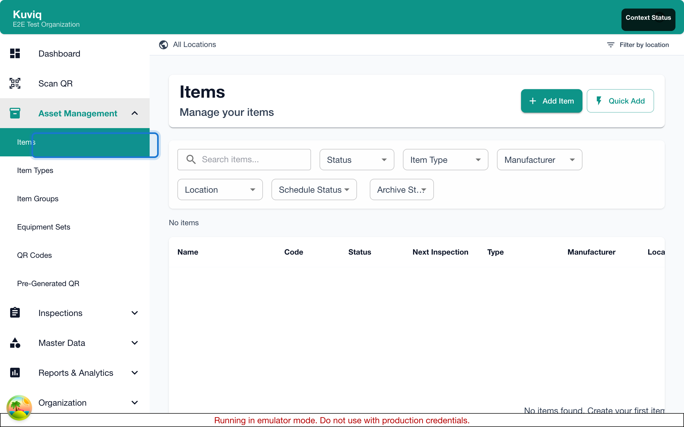The image size is (684, 427).
Task: Click the filter lines icon beside Filter by location
Action: 611,45
